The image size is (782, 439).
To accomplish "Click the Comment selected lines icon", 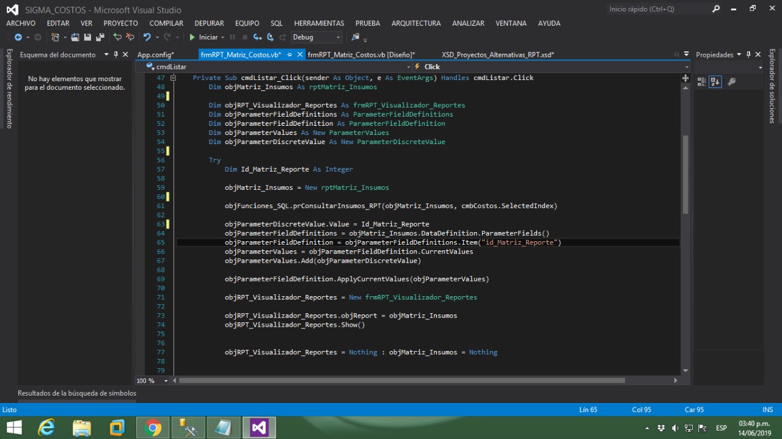I will pyautogui.click(x=117, y=37).
